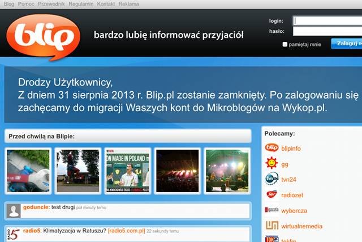Click goduncle's grey avatar image
Image resolution: width=362 pixels, height=242 pixels.
coord(14,211)
